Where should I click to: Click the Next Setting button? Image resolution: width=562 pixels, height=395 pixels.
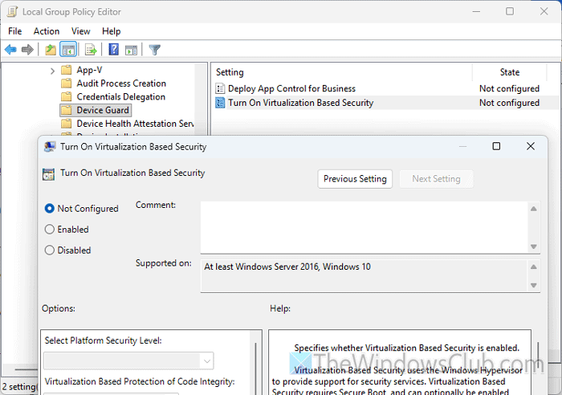[436, 179]
